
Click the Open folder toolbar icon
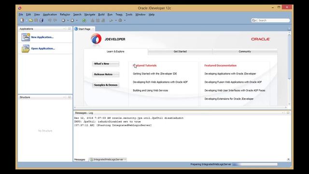point(31,20)
